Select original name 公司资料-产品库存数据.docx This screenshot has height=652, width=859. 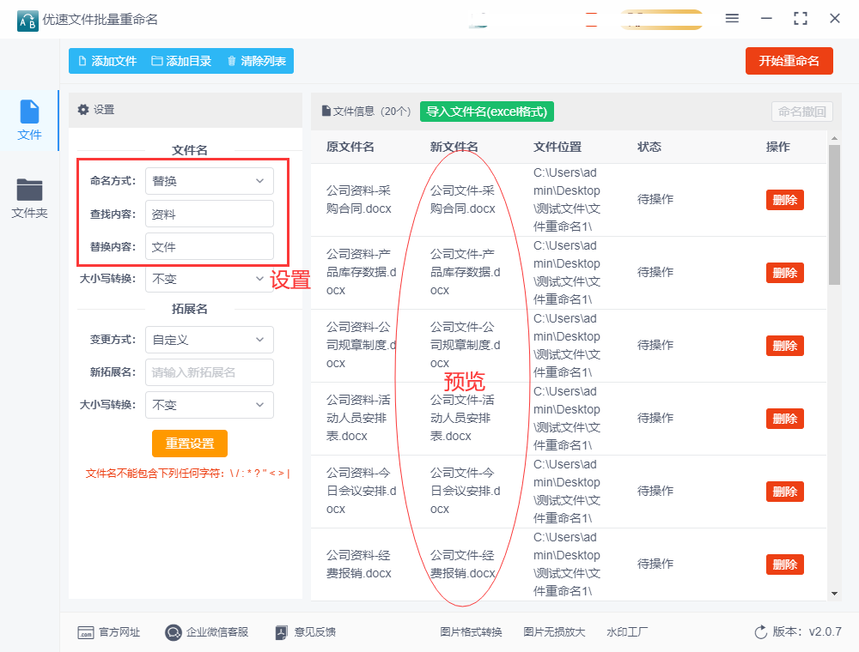(361, 273)
